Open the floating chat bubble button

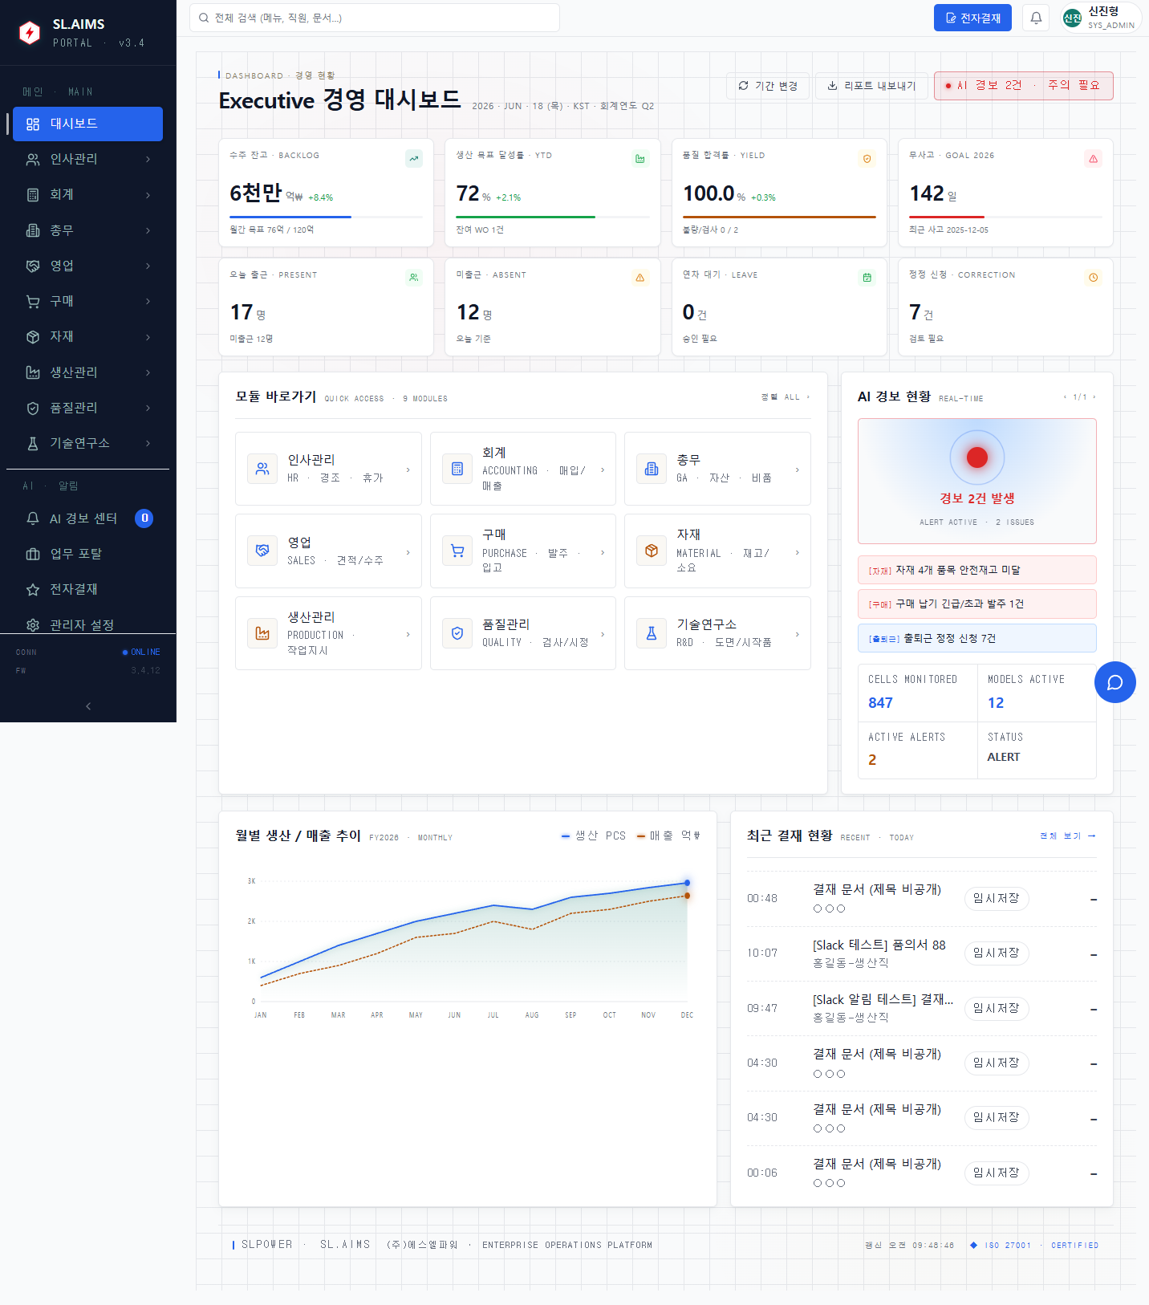(1115, 682)
